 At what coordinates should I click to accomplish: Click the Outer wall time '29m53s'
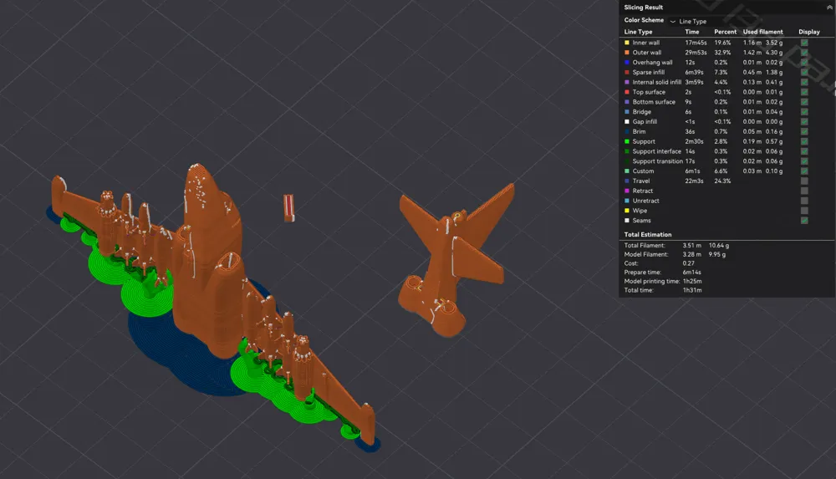[696, 53]
